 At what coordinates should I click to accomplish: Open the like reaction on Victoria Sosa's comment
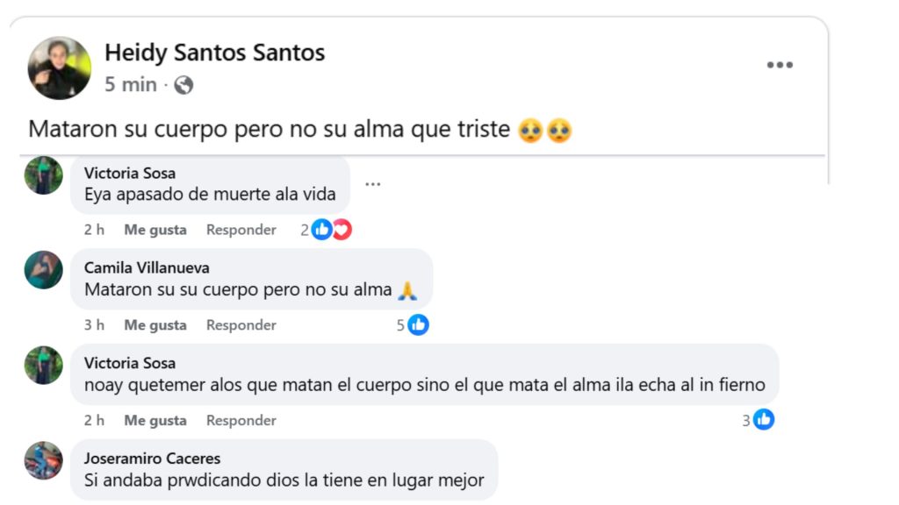tap(321, 229)
